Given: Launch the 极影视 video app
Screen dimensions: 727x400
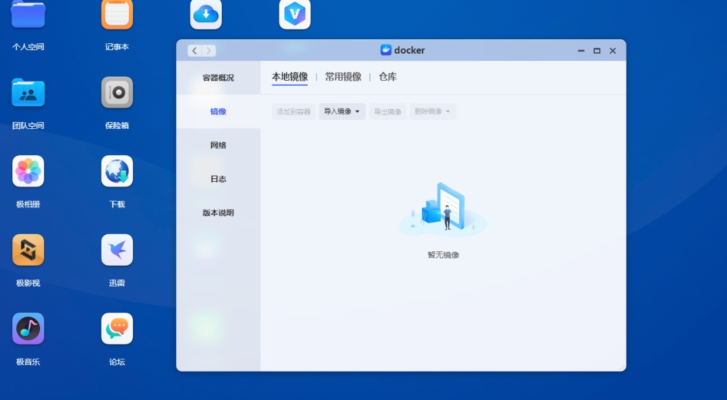Looking at the screenshot, I should [x=28, y=249].
